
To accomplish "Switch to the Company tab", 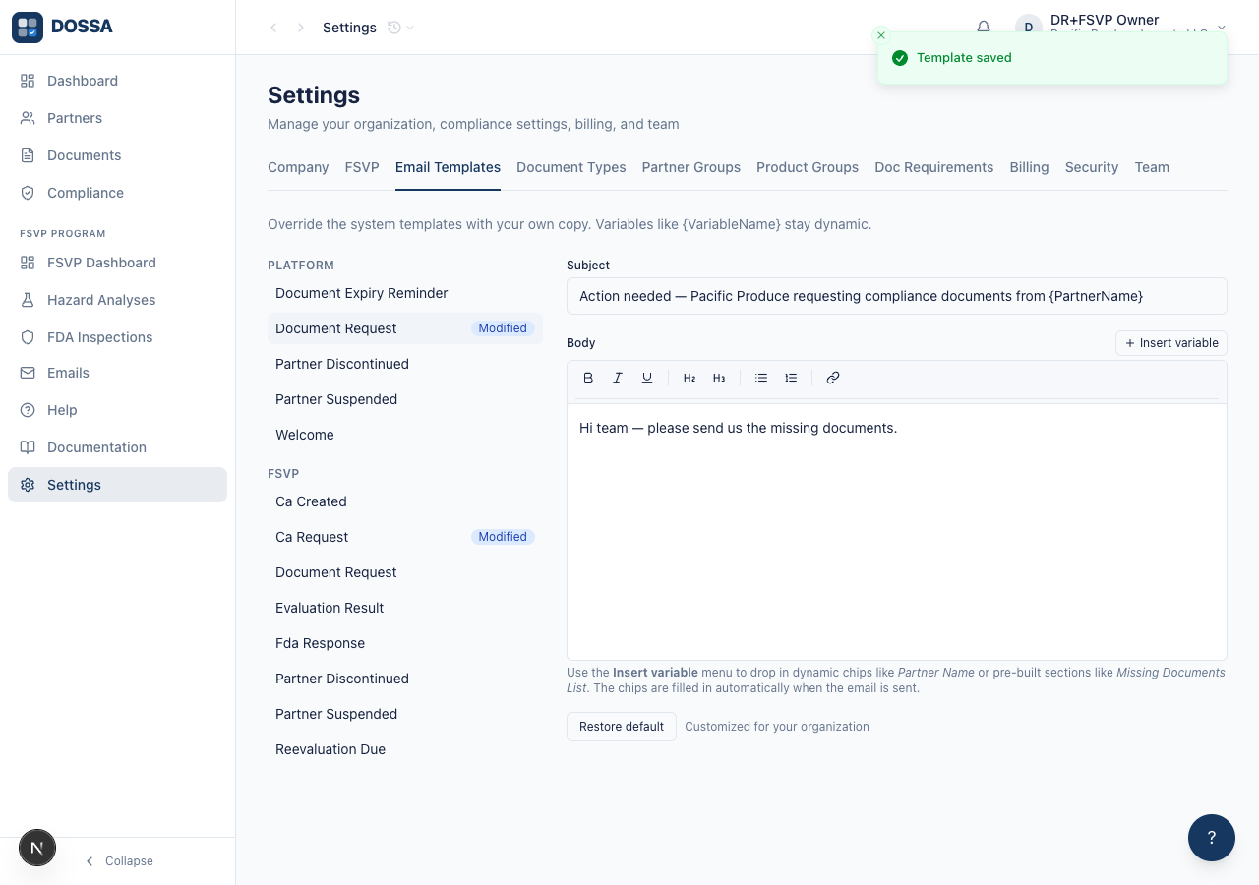I will [x=298, y=167].
